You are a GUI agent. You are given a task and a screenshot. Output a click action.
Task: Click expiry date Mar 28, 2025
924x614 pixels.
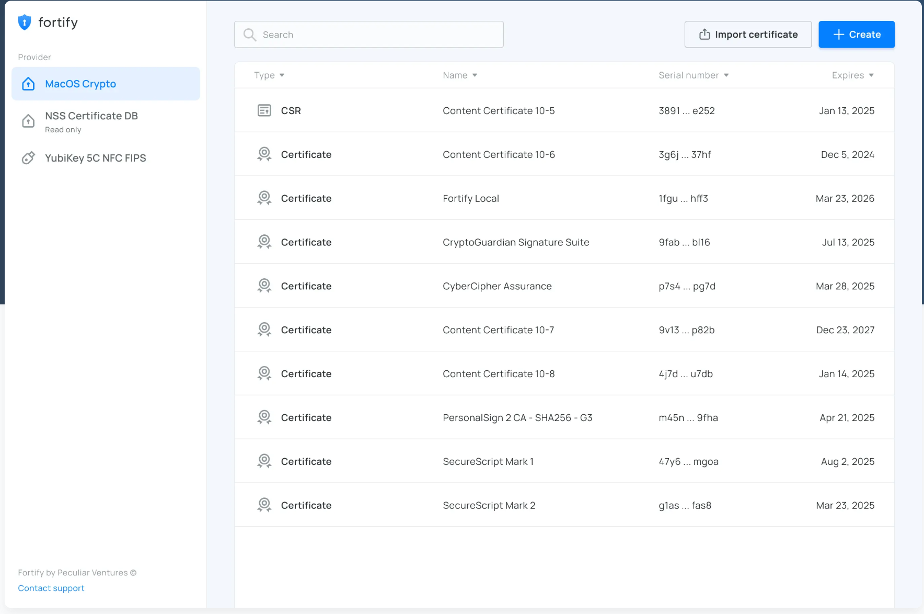[x=845, y=287]
